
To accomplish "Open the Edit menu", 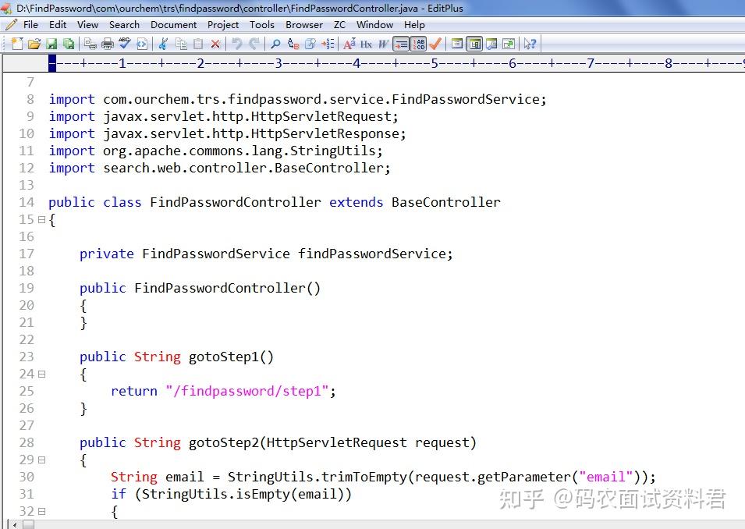I will pyautogui.click(x=58, y=25).
